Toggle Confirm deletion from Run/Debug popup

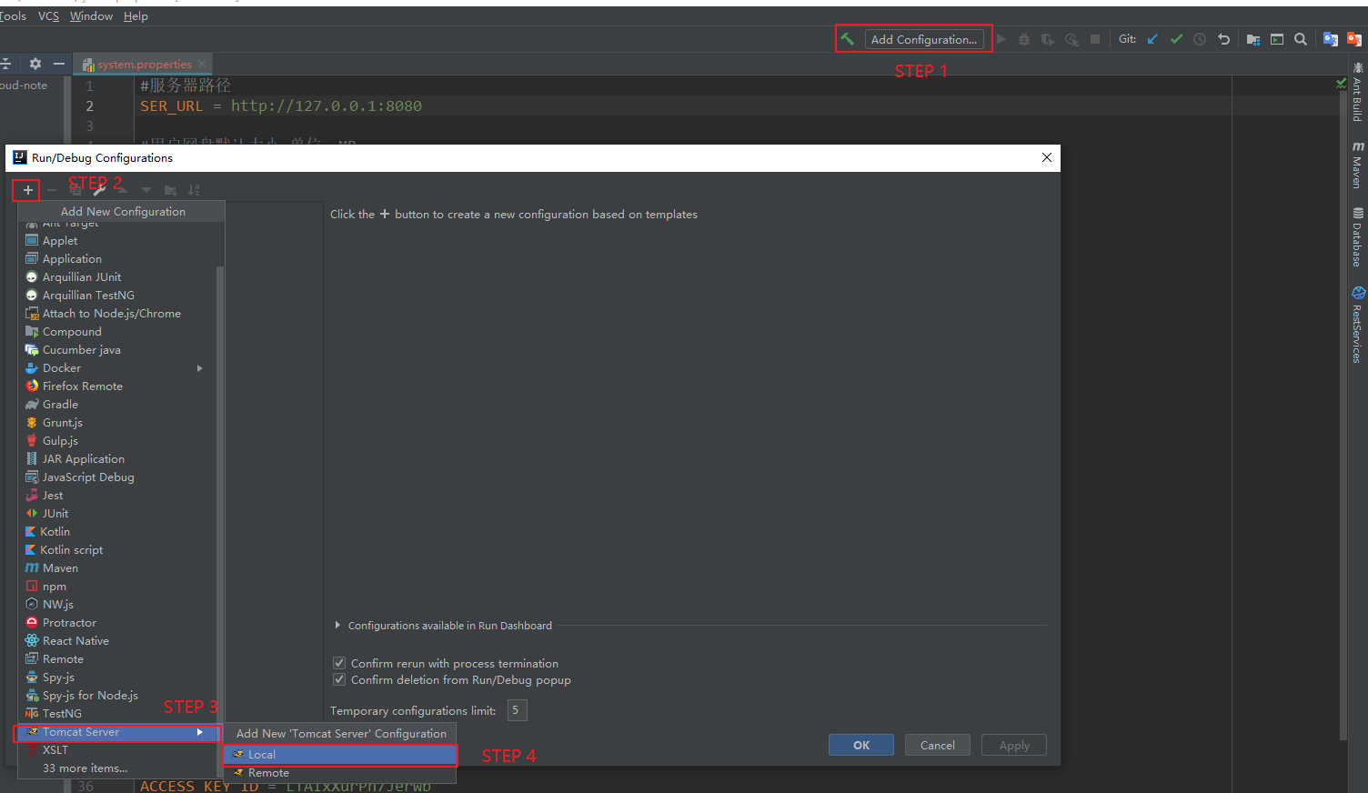(x=339, y=679)
